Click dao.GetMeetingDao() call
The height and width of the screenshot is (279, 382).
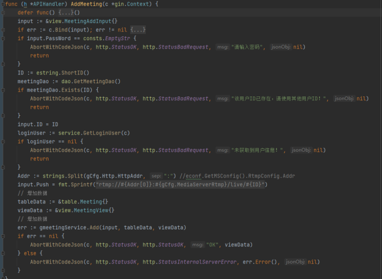[91, 82]
